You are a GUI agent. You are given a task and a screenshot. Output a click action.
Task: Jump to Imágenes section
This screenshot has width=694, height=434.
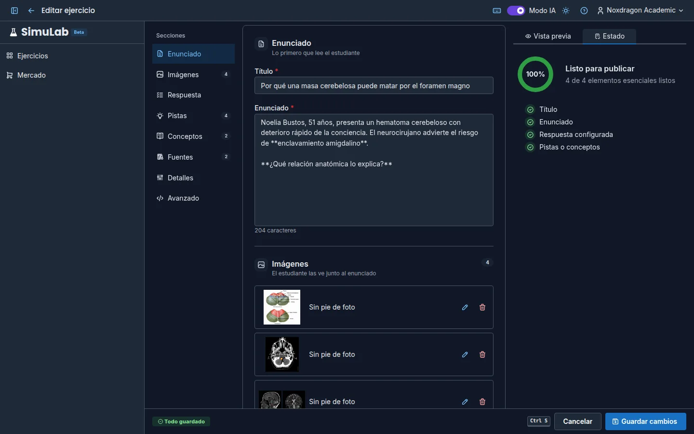point(194,75)
